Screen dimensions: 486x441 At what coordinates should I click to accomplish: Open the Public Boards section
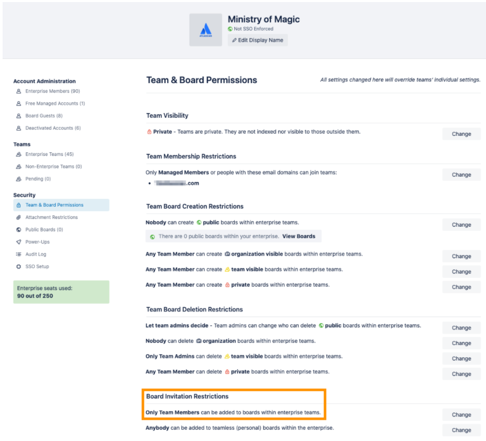(x=45, y=229)
